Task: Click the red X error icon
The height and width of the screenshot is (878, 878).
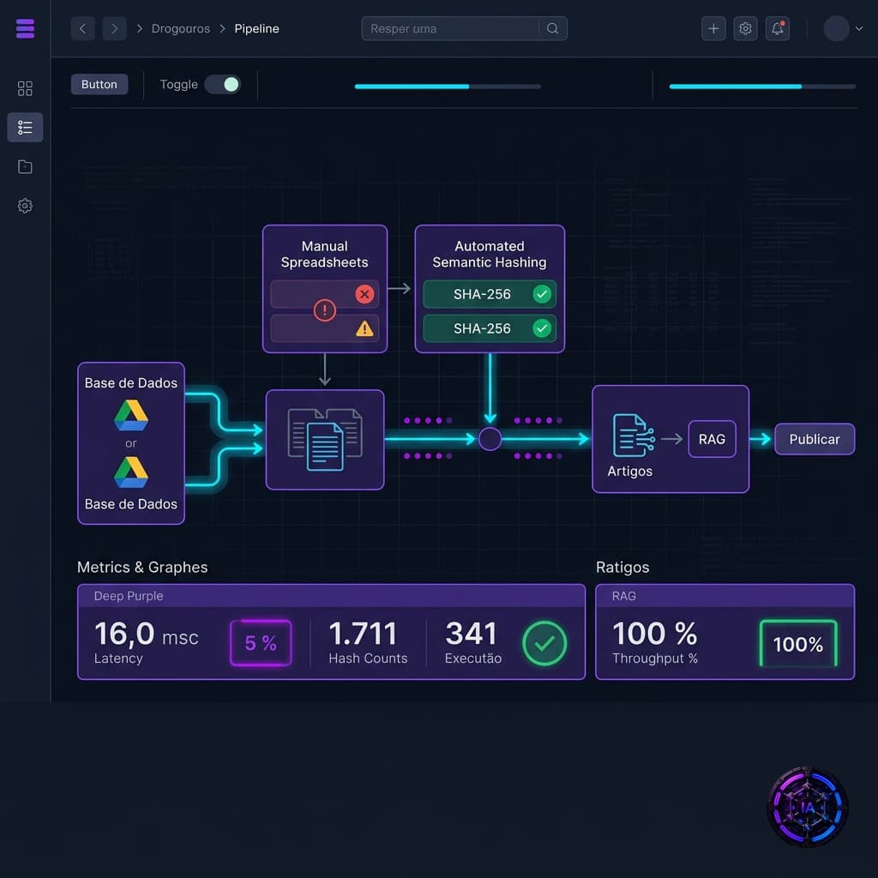Action: [364, 294]
